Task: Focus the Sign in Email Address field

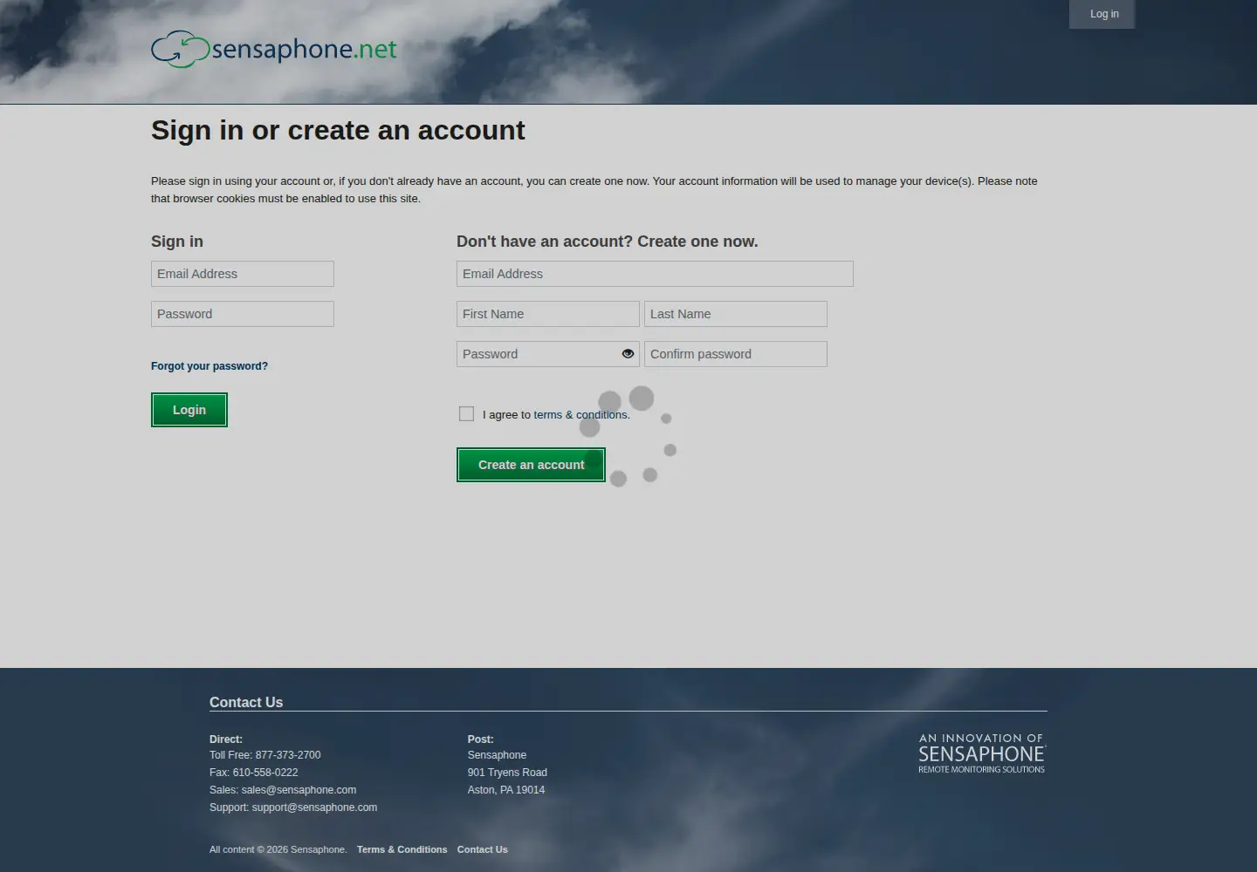Action: [243, 274]
